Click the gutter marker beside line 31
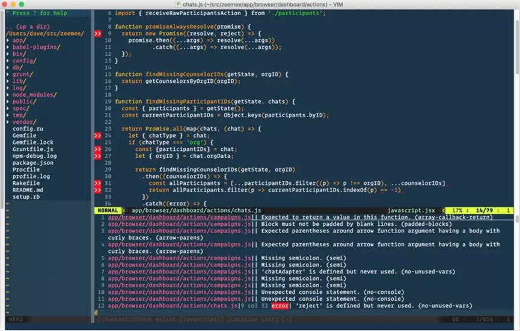520x331 pixels. coord(97,183)
